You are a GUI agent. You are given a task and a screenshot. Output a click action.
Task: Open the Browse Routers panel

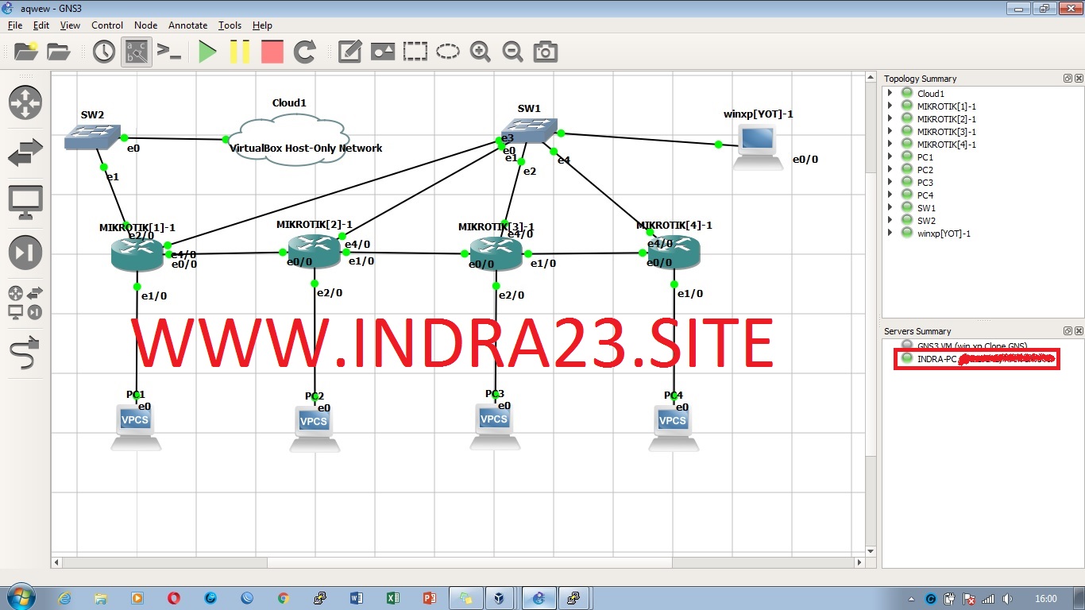click(x=25, y=102)
